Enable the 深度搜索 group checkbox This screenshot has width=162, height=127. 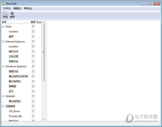[x=33, y=106]
